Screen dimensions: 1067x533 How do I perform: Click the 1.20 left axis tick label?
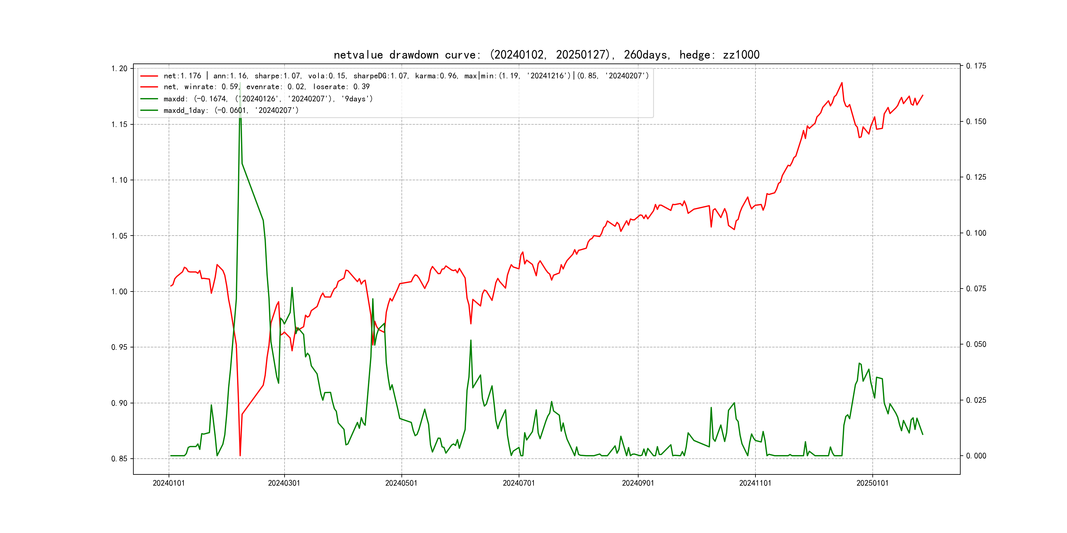[119, 69]
